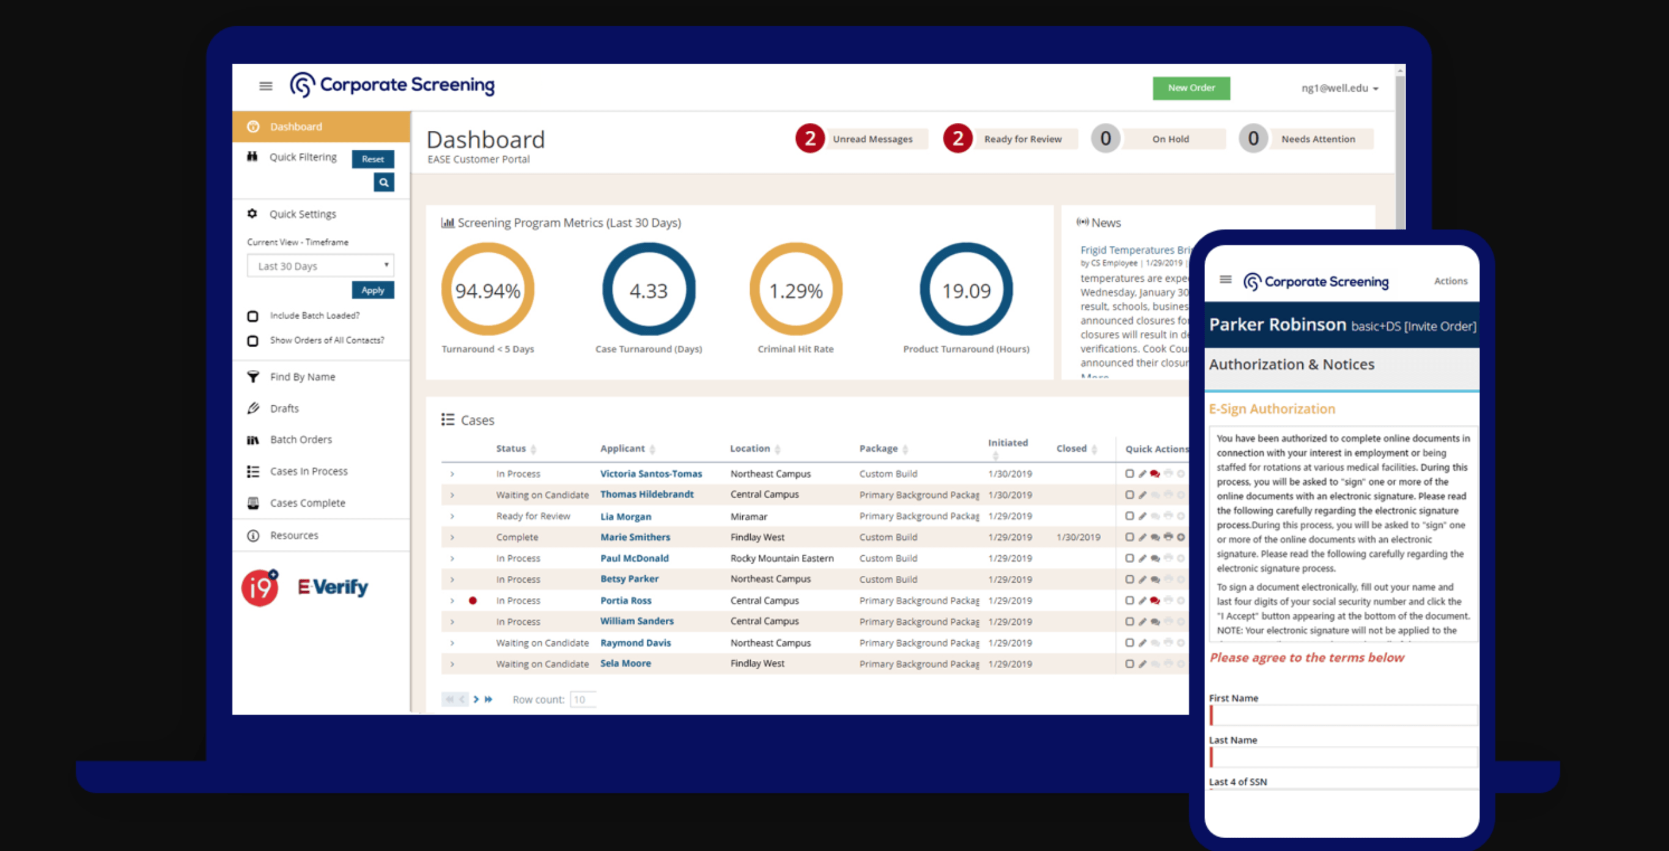Click the Reset button in Quick Filtering
This screenshot has width=1669, height=851.
(372, 159)
